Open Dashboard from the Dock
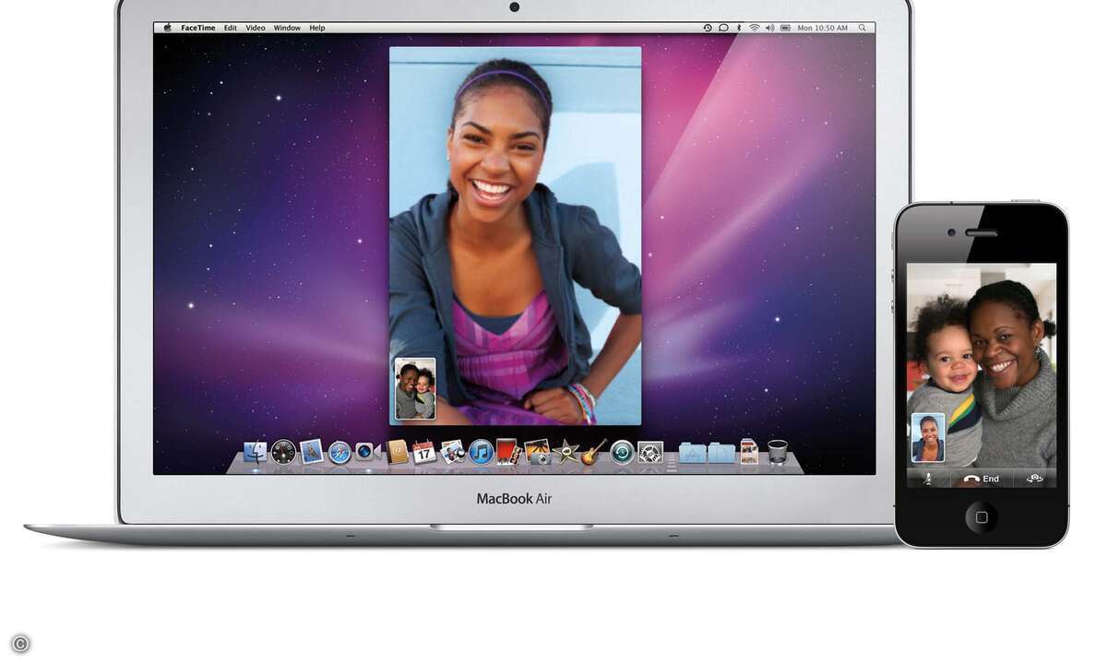The height and width of the screenshot is (664, 1107). tap(283, 452)
